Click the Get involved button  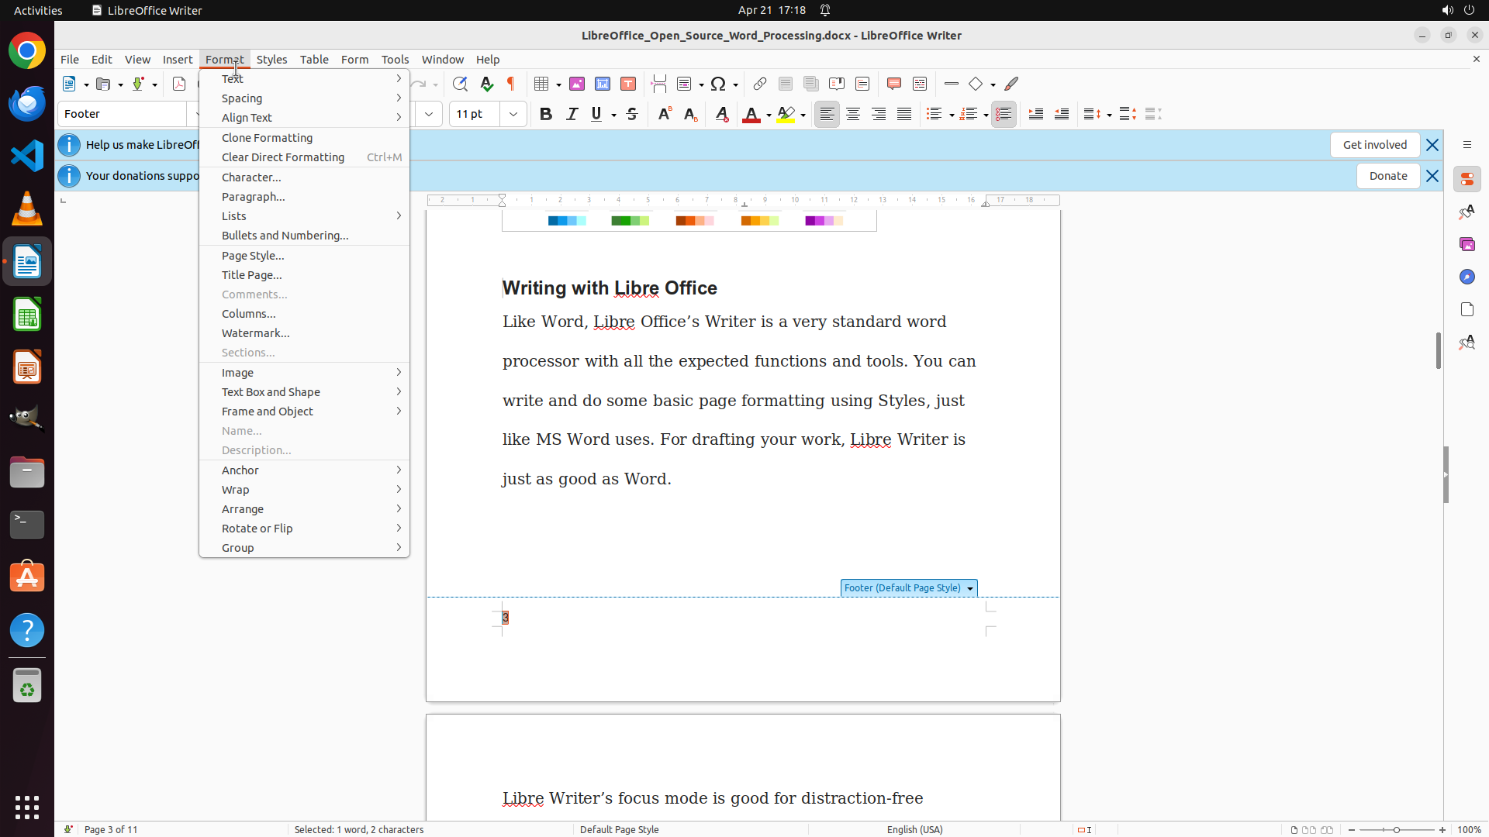1374,145
